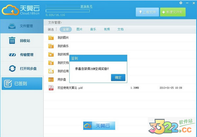Click the 更换帐号 link

[86, 7]
